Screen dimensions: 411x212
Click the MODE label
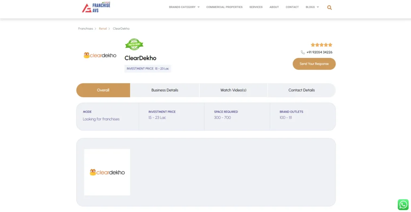click(x=87, y=112)
